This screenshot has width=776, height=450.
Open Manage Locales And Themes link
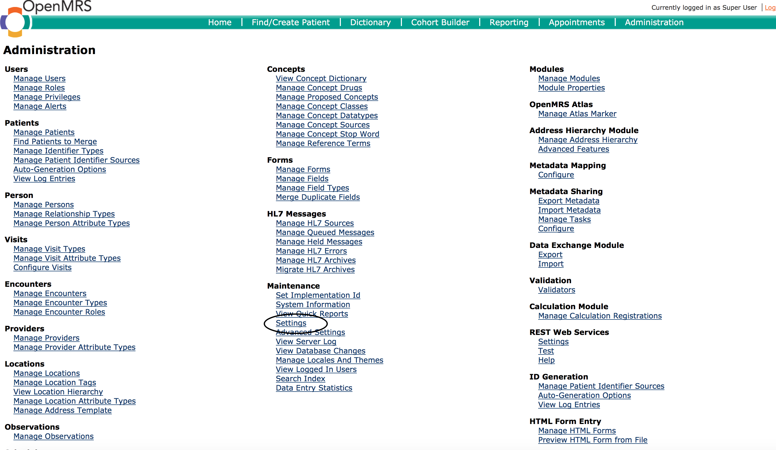click(330, 360)
